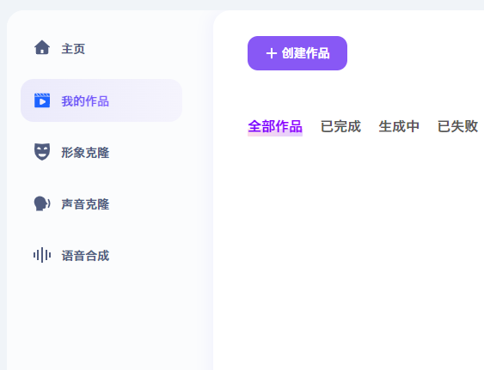
Task: Filter by the 已失败 failed tab
Action: 457,126
